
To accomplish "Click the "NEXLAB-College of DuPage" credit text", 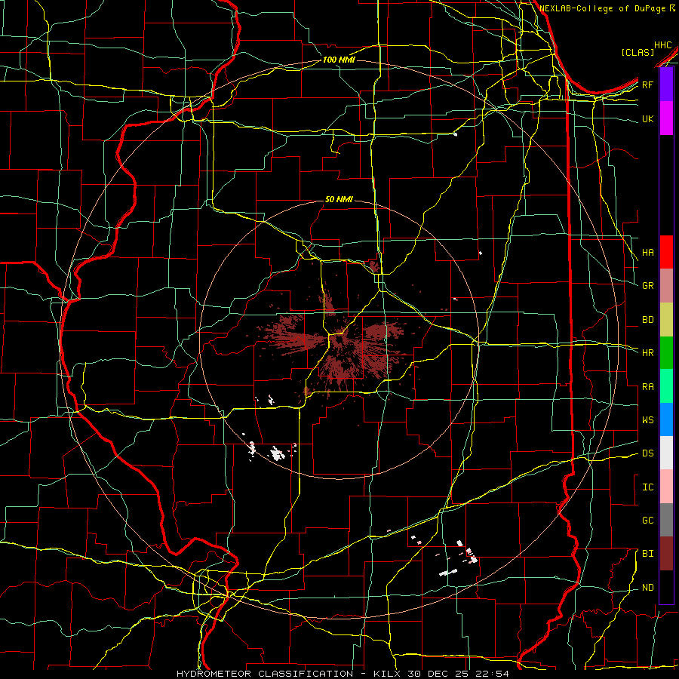I will (604, 8).
